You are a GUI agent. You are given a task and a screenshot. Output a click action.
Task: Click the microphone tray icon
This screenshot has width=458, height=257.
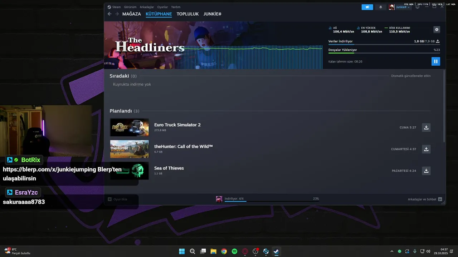click(x=415, y=251)
